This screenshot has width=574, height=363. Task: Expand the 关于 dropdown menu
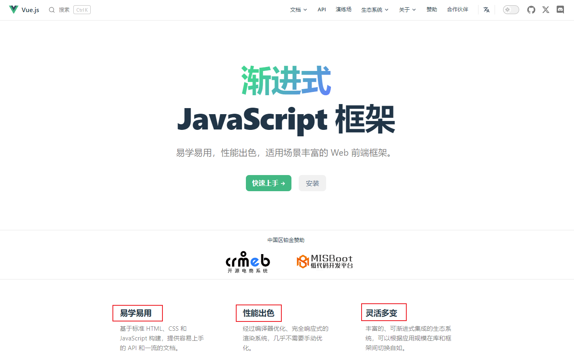[408, 10]
